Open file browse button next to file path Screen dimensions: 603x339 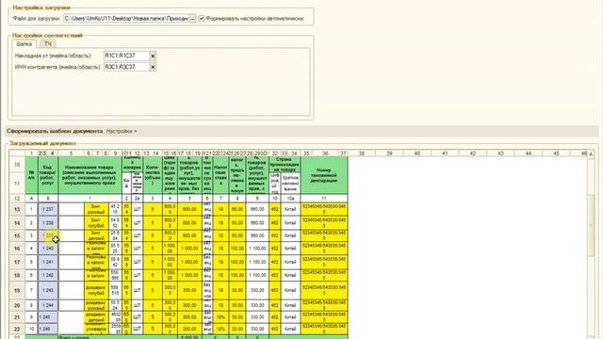point(192,18)
